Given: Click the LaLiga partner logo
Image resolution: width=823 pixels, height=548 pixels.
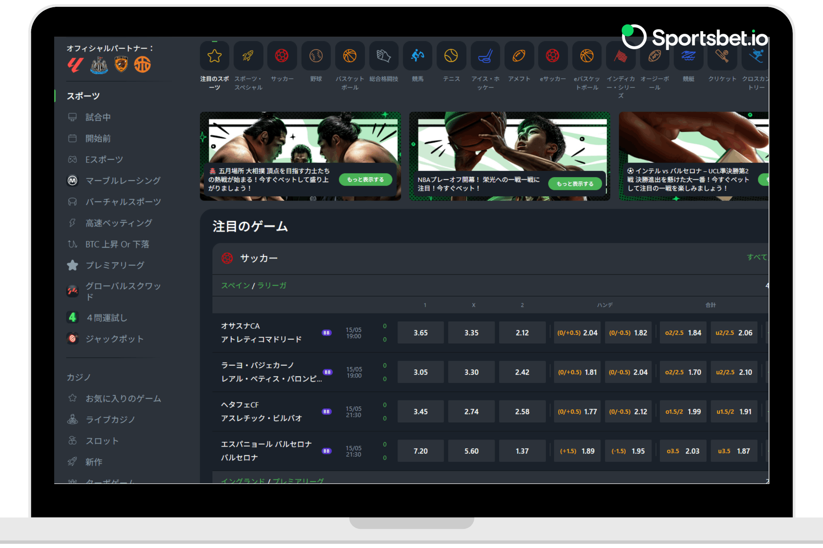Looking at the screenshot, I should pyautogui.click(x=75, y=65).
